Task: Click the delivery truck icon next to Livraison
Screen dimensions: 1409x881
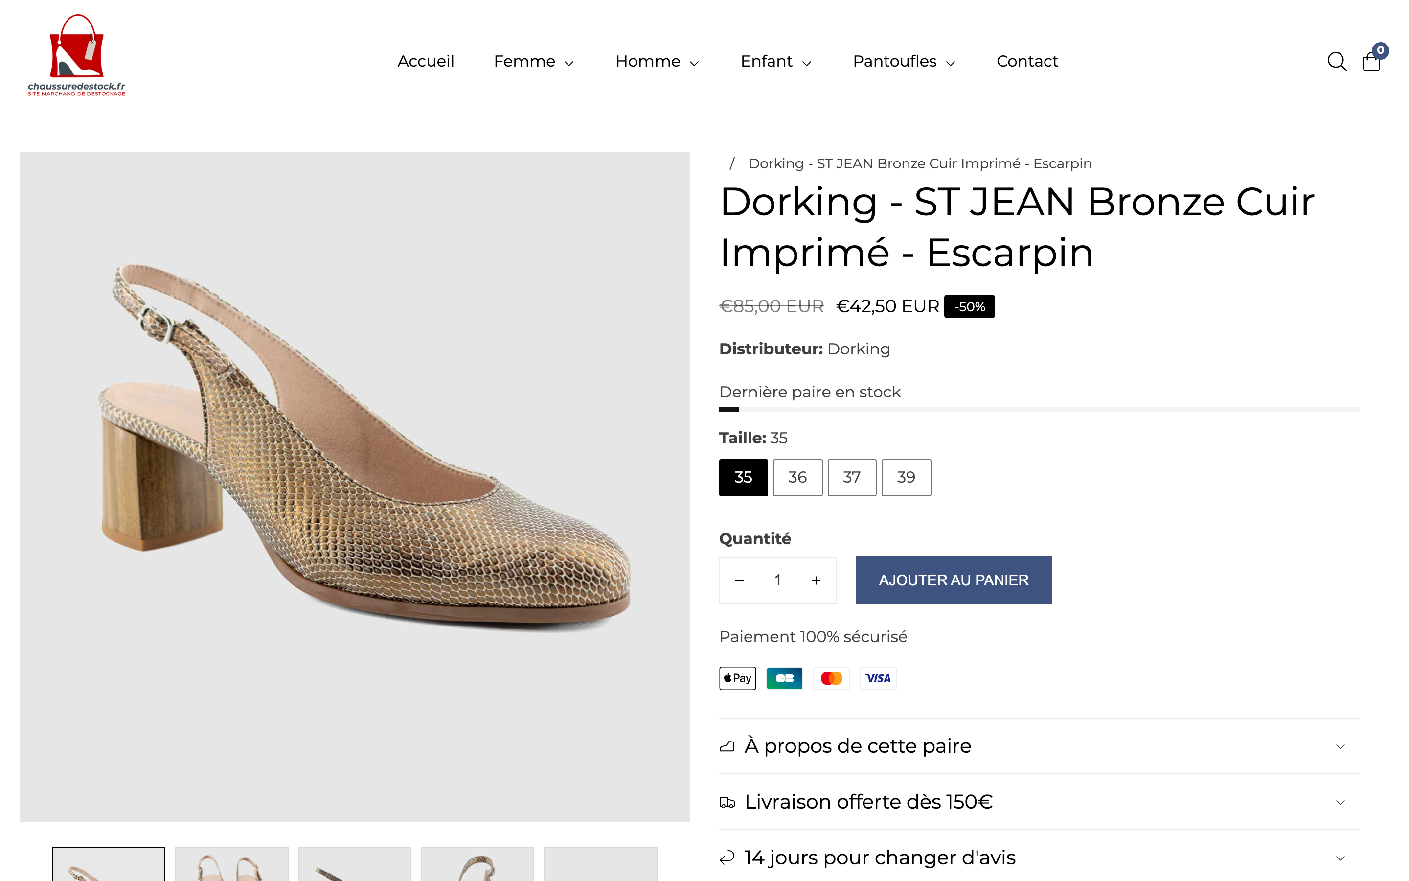Action: [727, 802]
